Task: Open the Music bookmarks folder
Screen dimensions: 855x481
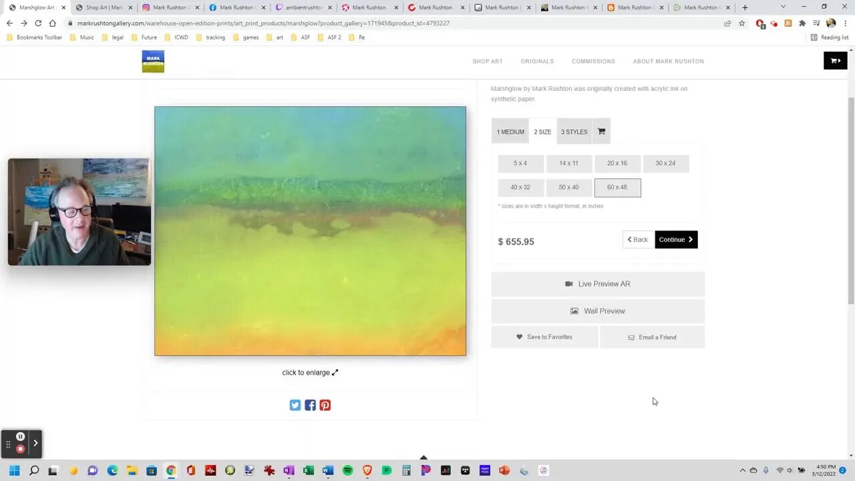Action: (81, 37)
